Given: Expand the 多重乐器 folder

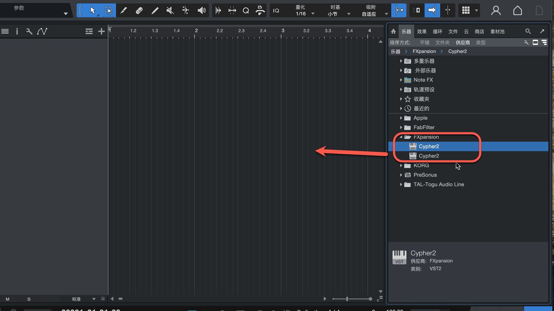Looking at the screenshot, I should click(x=401, y=61).
